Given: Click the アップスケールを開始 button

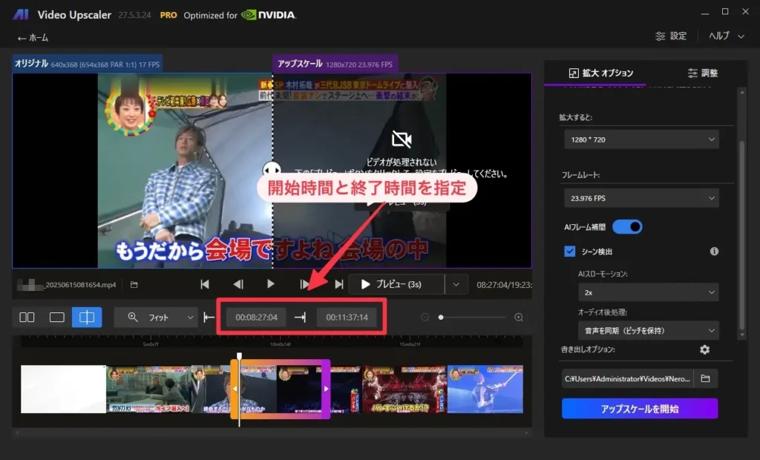Looking at the screenshot, I should pos(639,409).
